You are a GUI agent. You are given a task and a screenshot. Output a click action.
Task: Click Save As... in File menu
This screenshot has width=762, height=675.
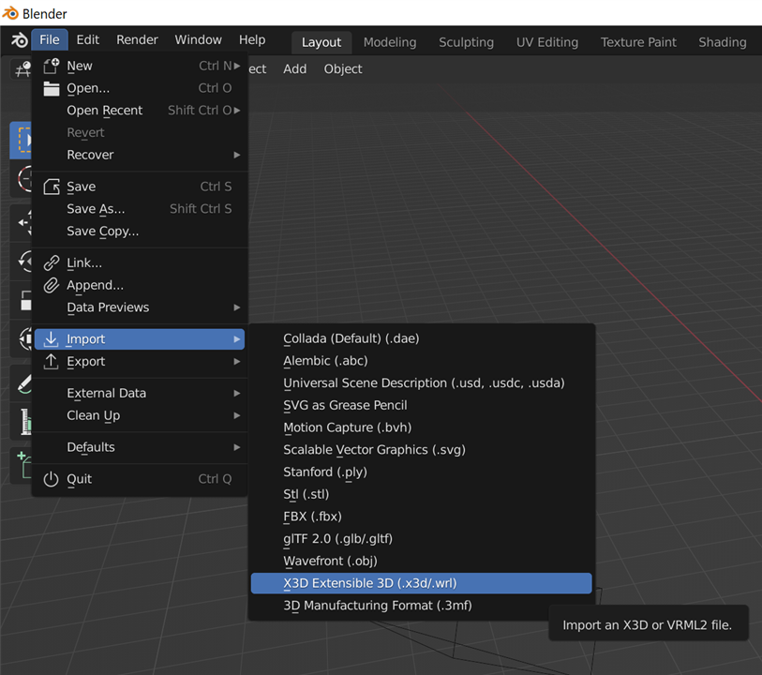pyautogui.click(x=96, y=209)
